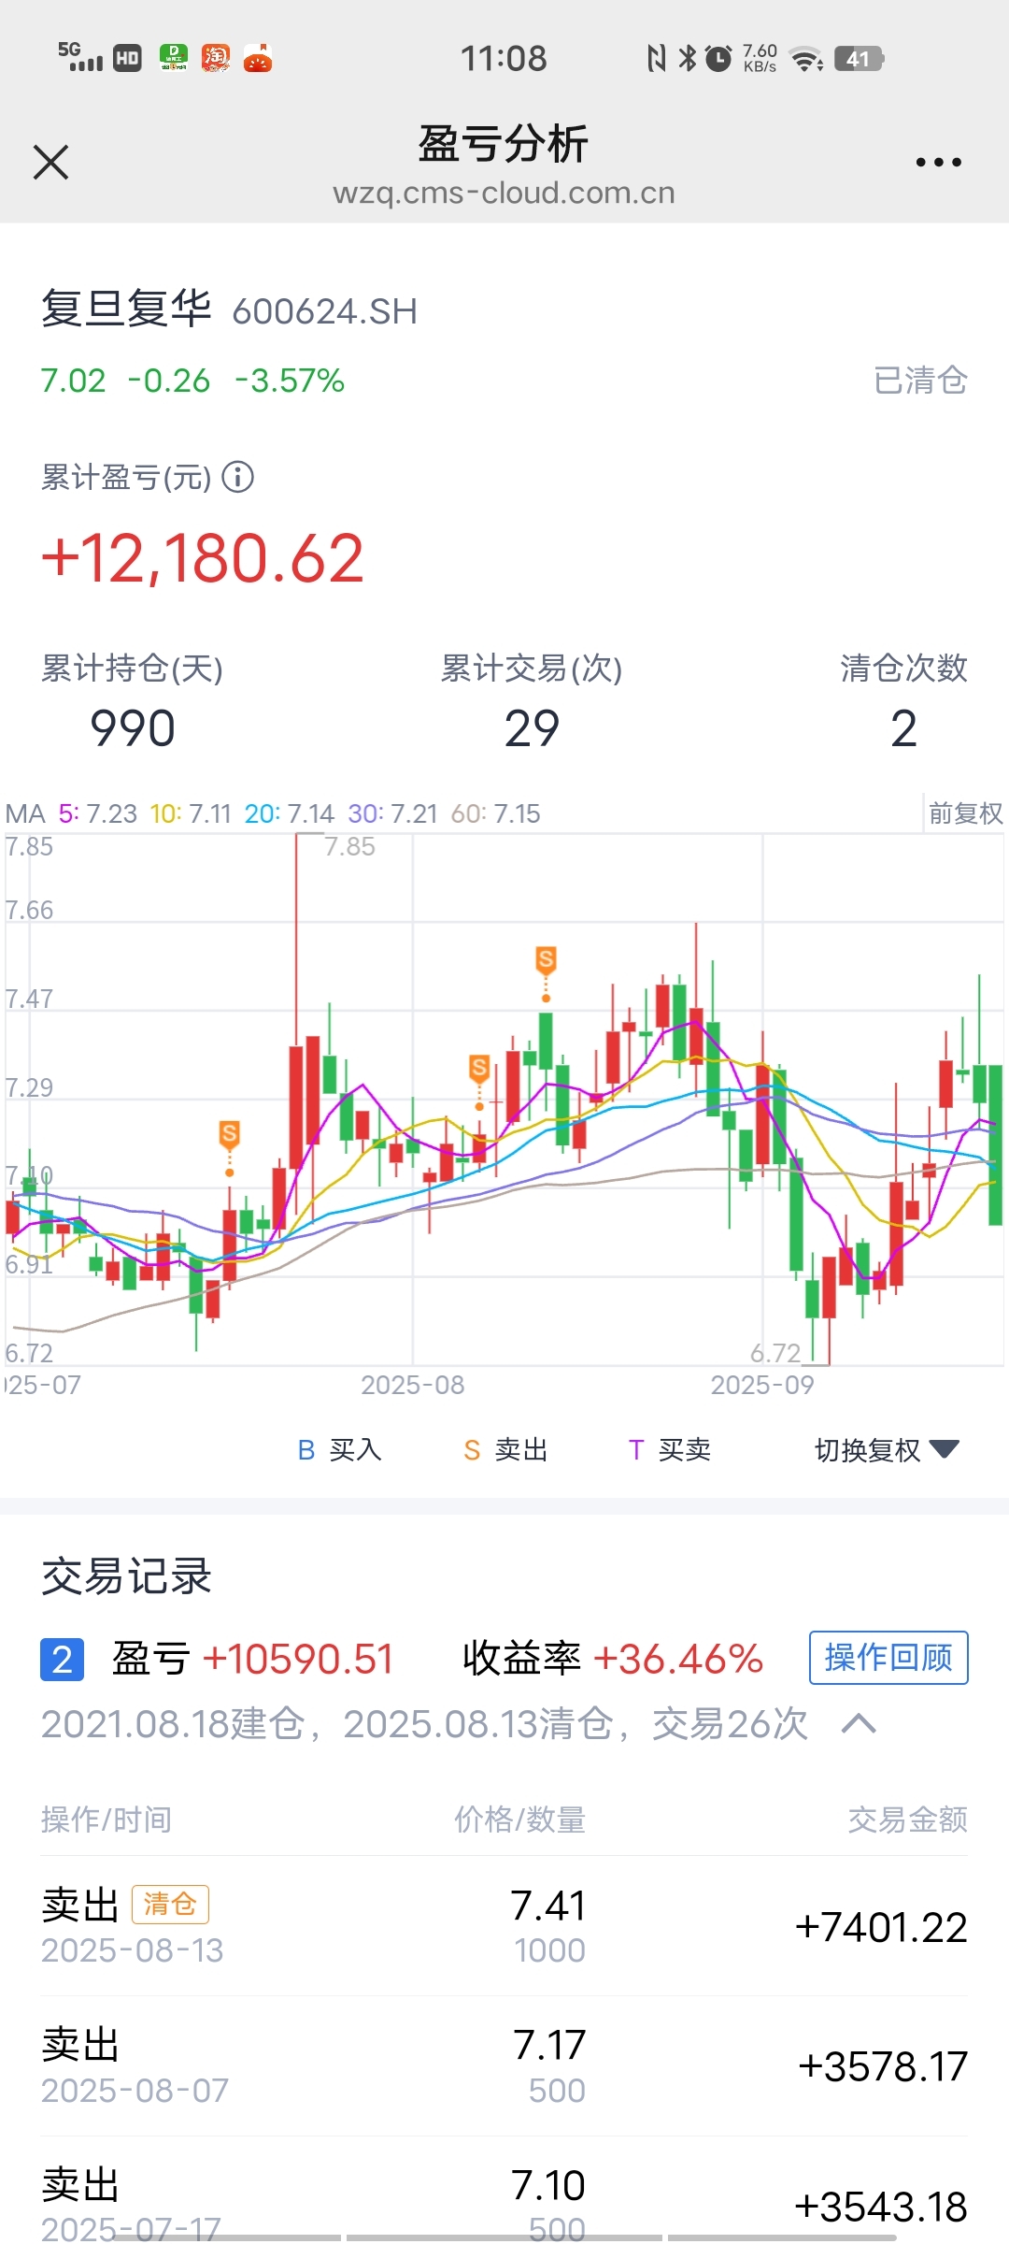Tap the 已清仓 status label
Screen dimensions: 1009x2244
920,381
